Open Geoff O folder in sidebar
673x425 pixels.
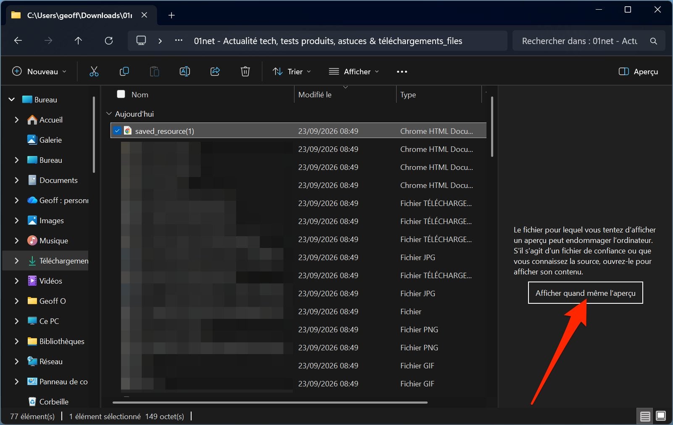click(47, 301)
